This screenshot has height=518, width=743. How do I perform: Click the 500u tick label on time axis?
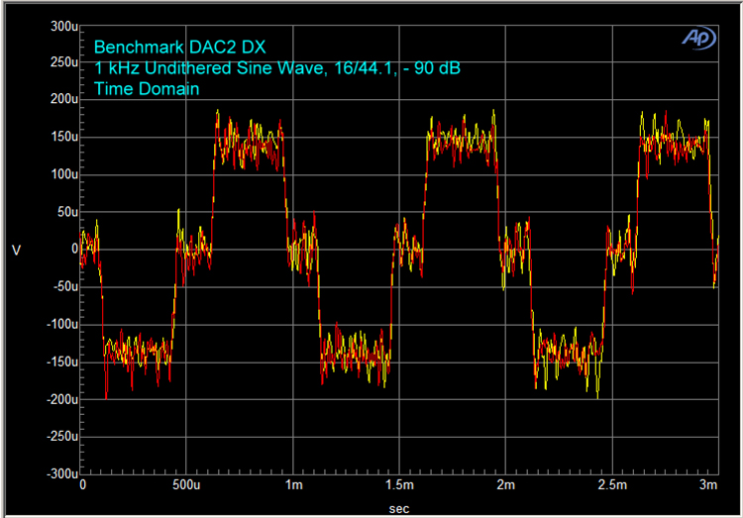[x=187, y=486]
